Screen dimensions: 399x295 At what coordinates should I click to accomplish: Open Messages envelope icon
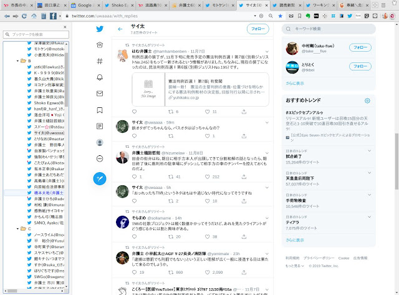tap(100, 94)
